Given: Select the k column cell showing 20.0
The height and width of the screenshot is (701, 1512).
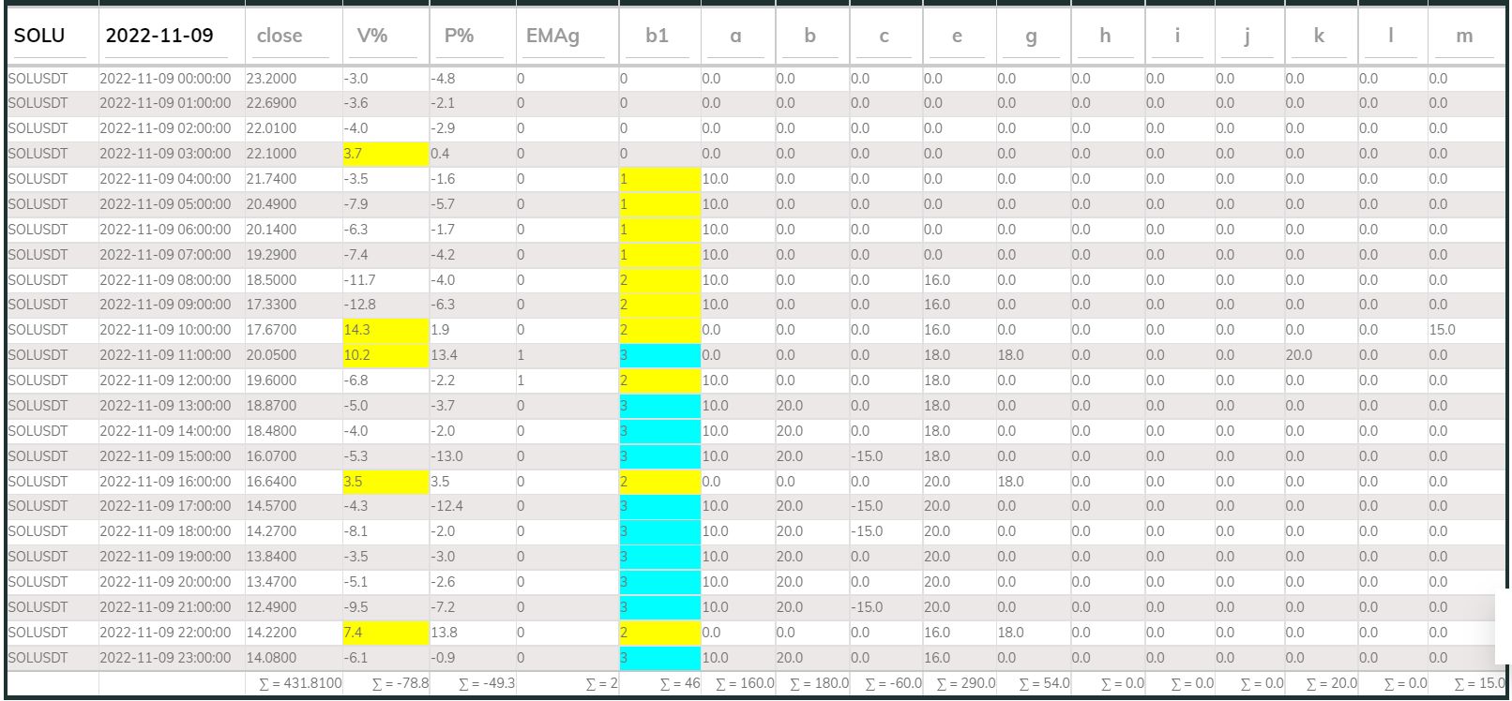Looking at the screenshot, I should coord(1320,355).
